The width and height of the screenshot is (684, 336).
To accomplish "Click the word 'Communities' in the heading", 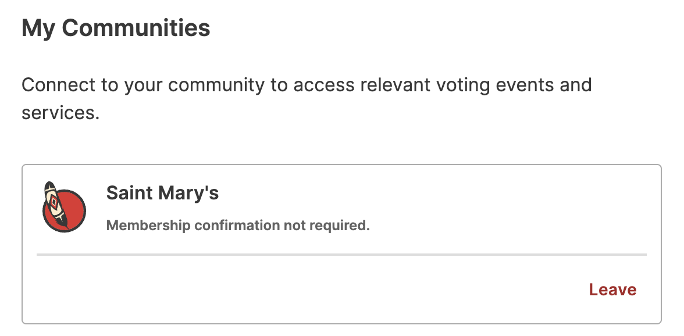I will (x=136, y=28).
